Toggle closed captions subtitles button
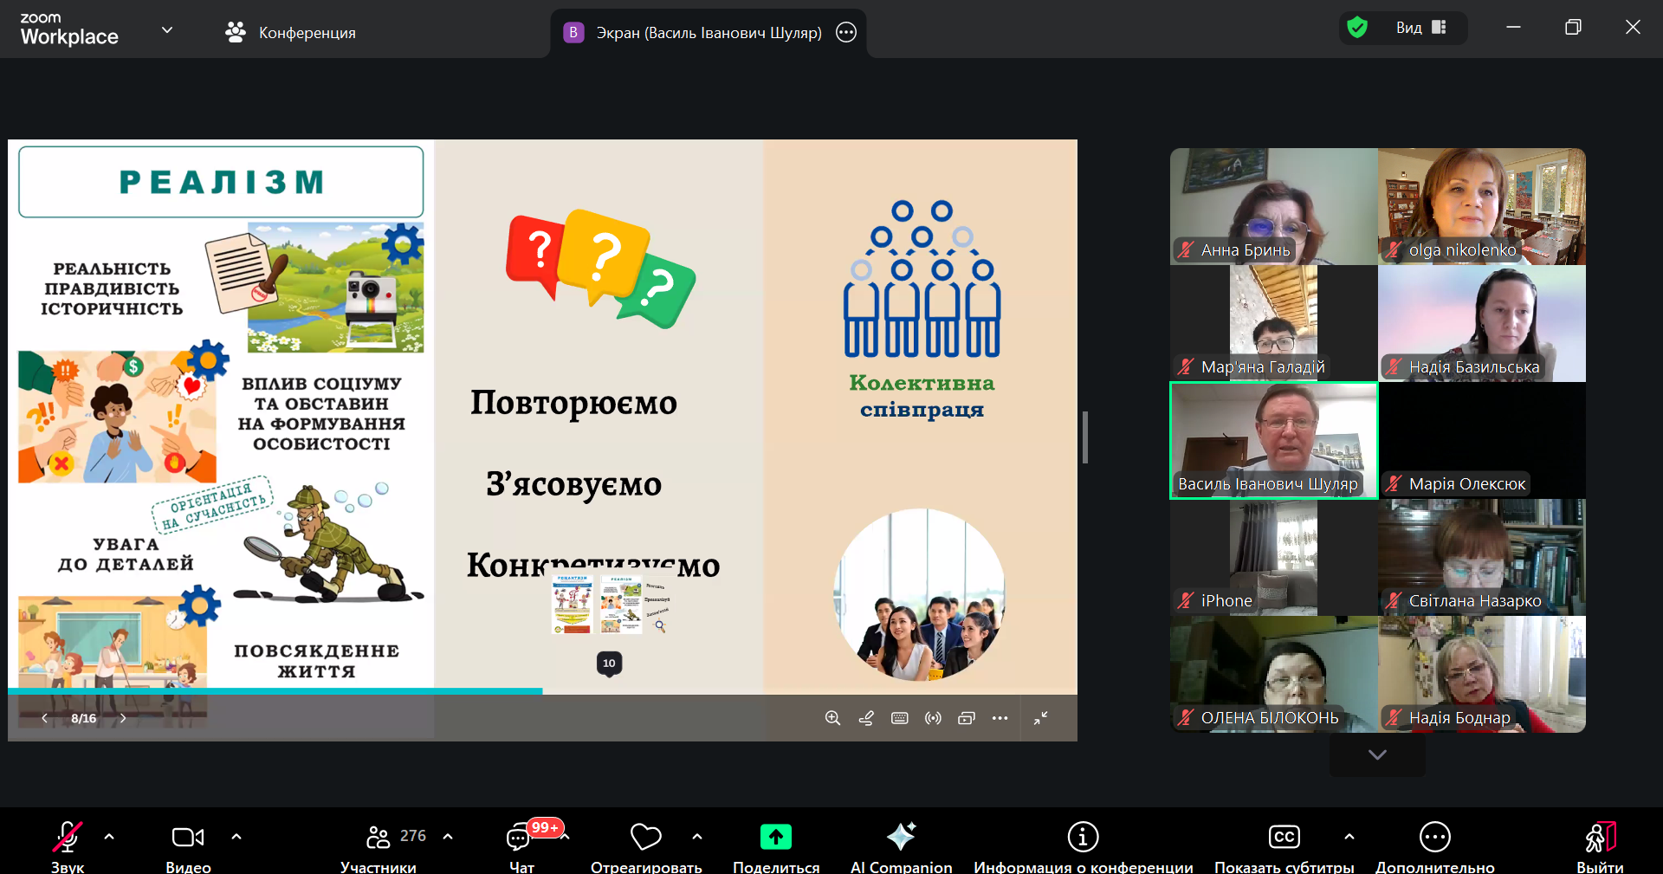Viewport: 1663px width, 874px height. tap(1284, 837)
